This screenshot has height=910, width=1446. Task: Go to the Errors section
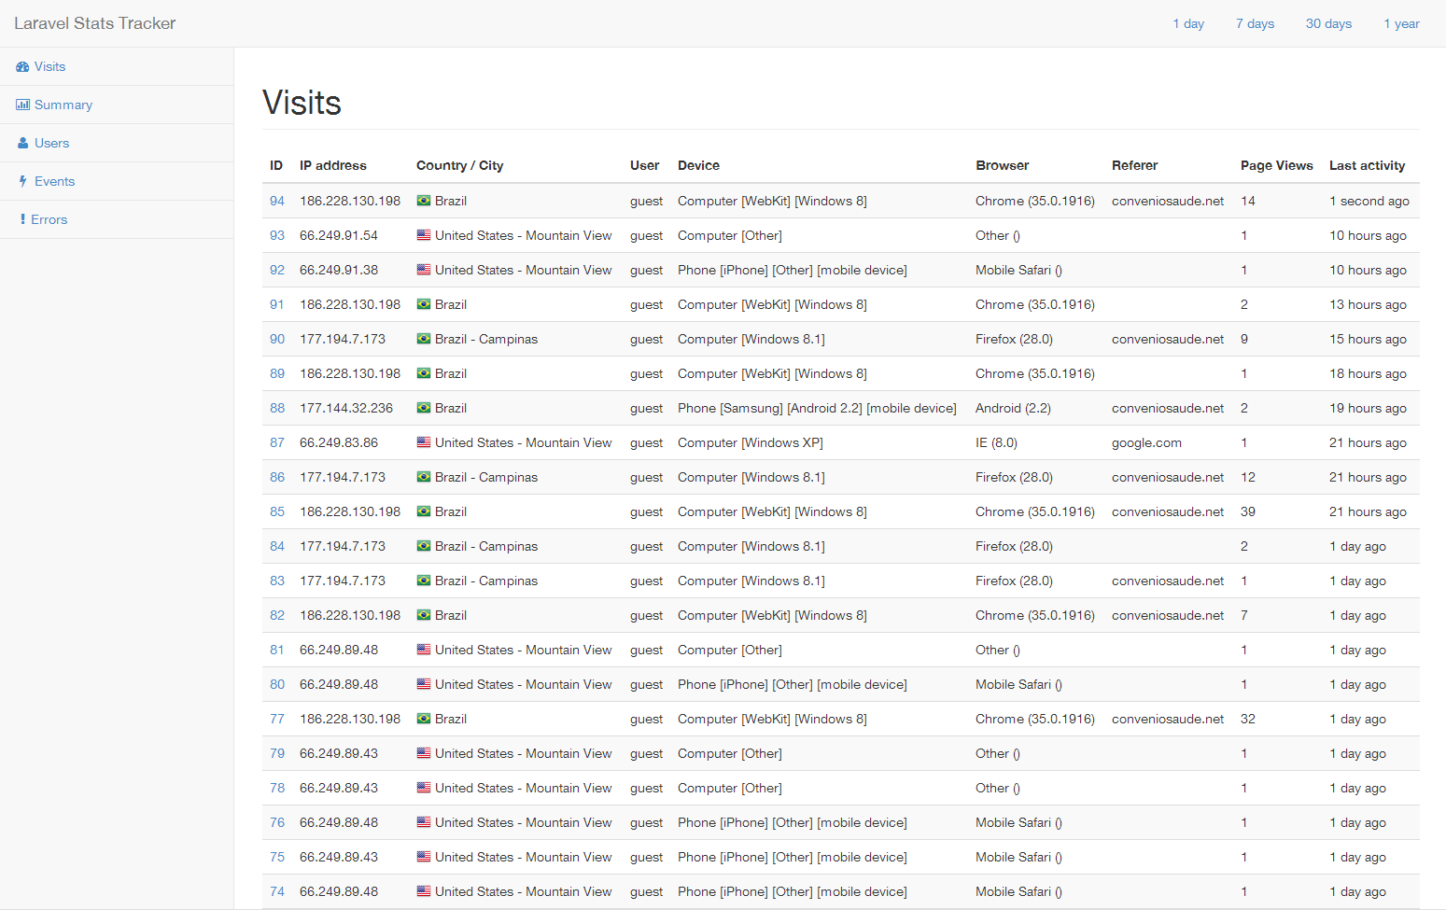(49, 220)
